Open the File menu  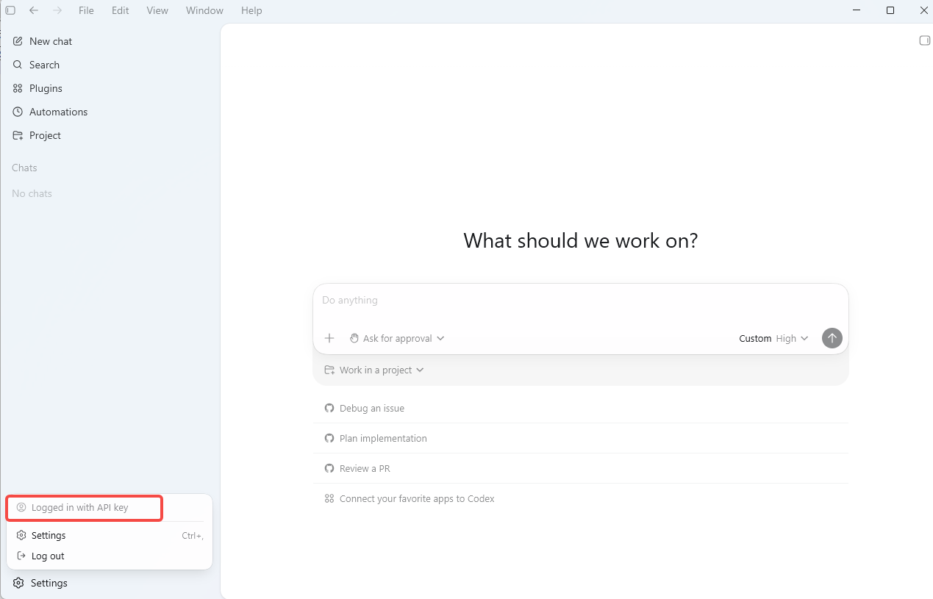86,10
